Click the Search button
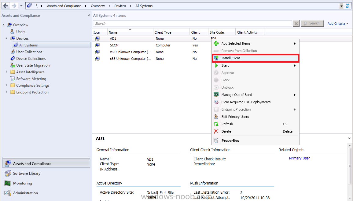Screen dimensions: 353x201 pyautogui.click(x=312, y=24)
